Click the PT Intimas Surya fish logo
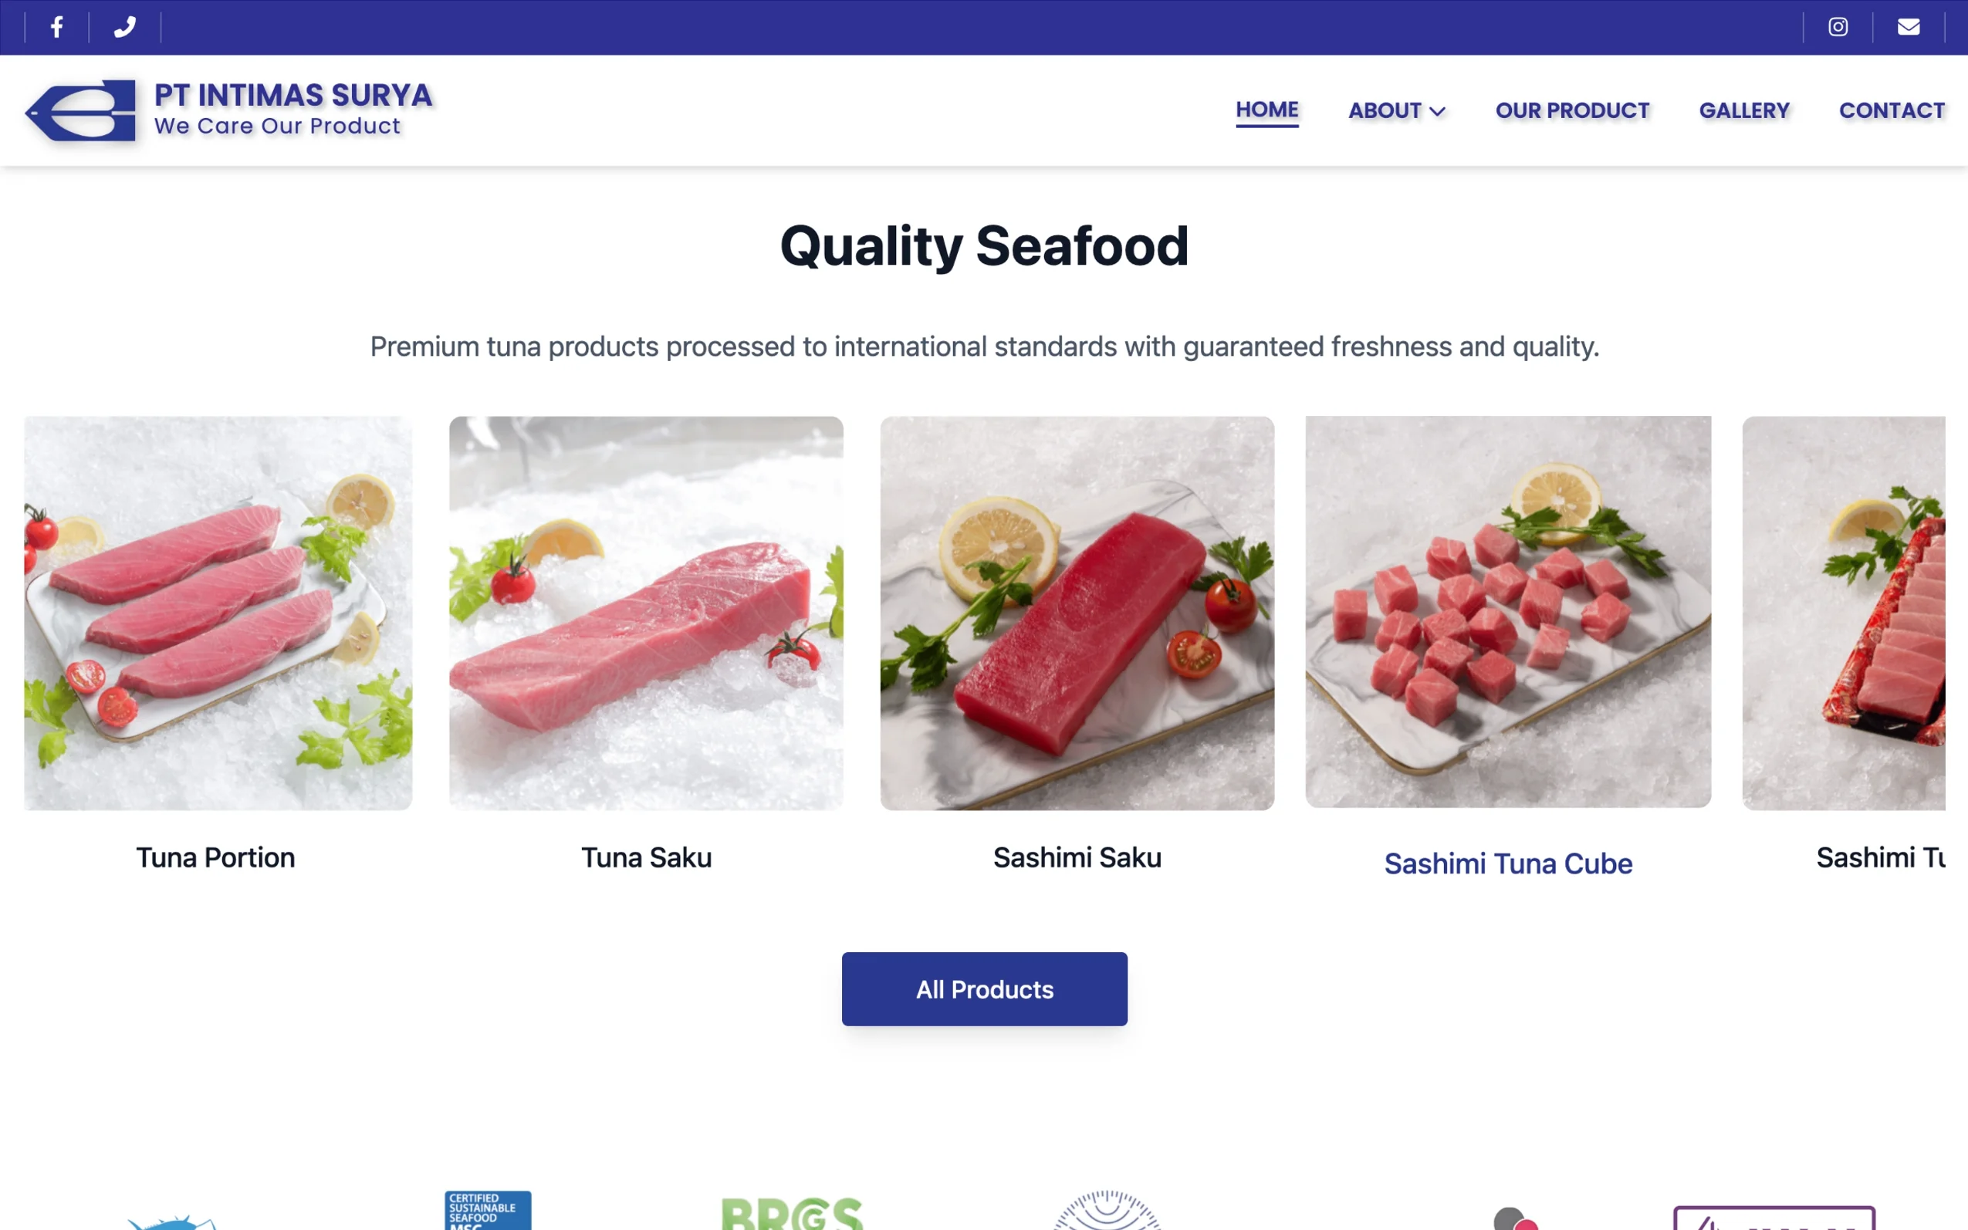The height and width of the screenshot is (1230, 1968). [x=80, y=110]
